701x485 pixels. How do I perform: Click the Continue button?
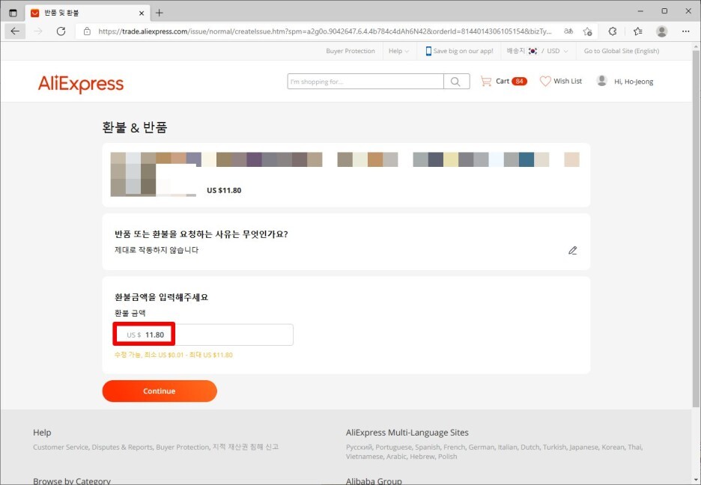160,391
